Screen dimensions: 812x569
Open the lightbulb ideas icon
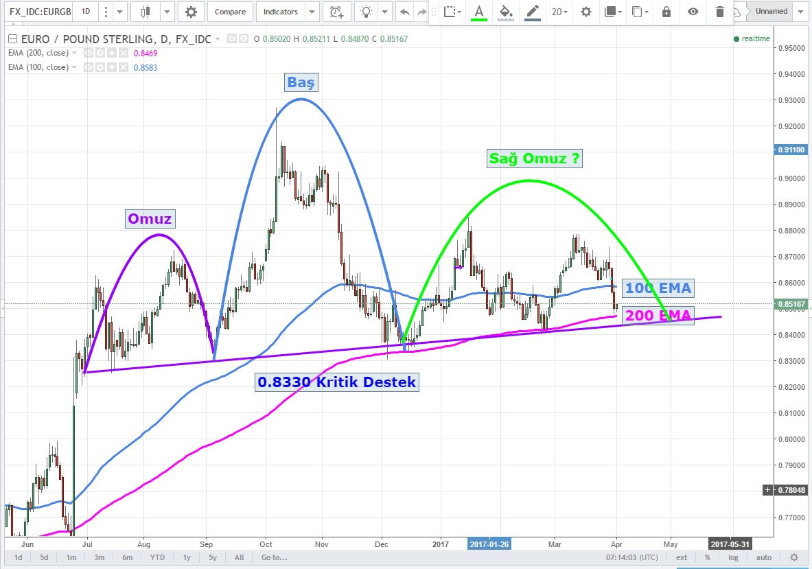click(x=368, y=12)
